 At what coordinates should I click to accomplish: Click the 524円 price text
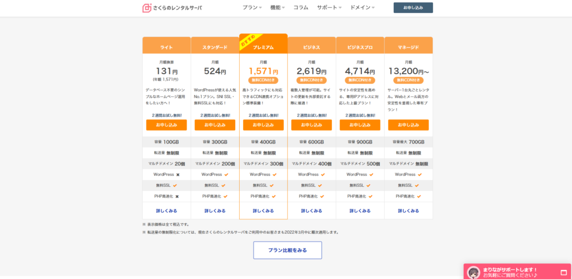point(215,71)
